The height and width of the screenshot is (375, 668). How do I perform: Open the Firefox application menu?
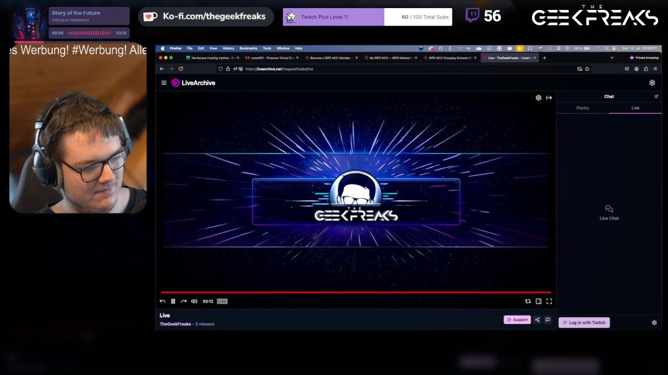point(655,69)
